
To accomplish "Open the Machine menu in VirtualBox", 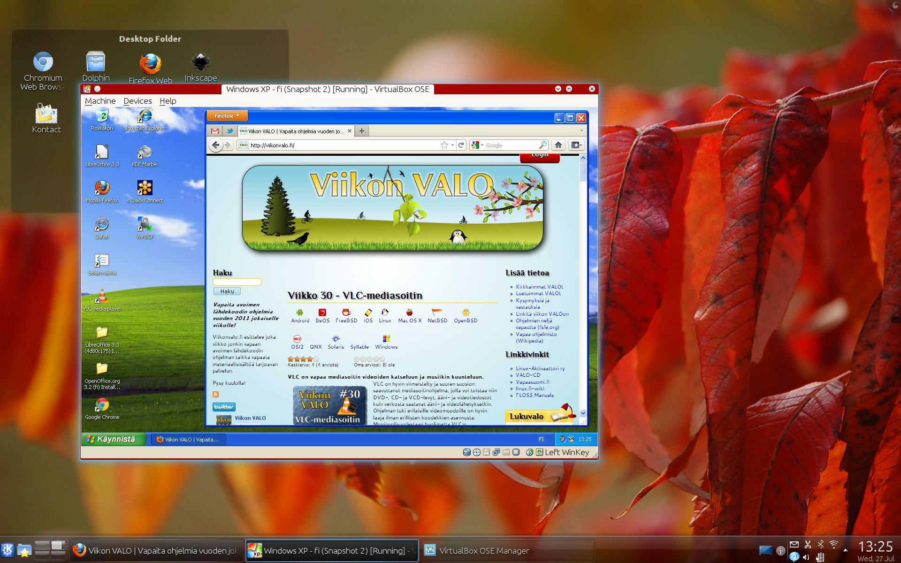I will 100,101.
